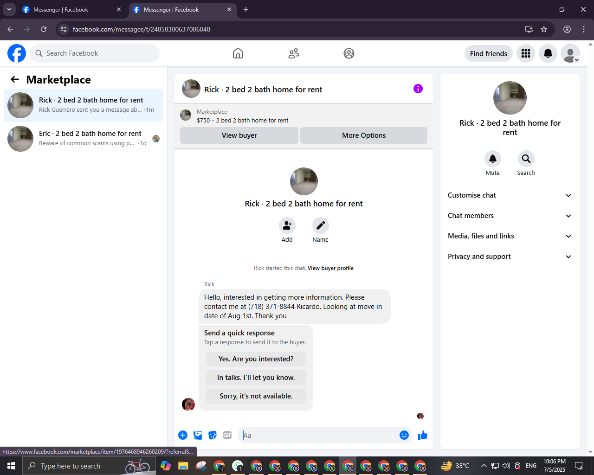The width and height of the screenshot is (594, 475).
Task: Open File Explorer from taskbar
Action: coord(183,466)
